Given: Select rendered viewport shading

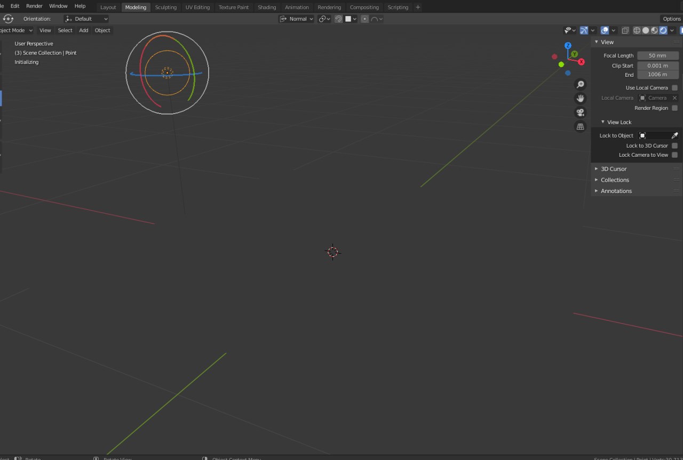Looking at the screenshot, I should coord(663,30).
